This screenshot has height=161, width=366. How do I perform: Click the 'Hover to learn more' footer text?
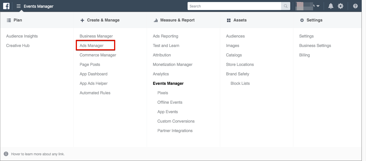38,154
